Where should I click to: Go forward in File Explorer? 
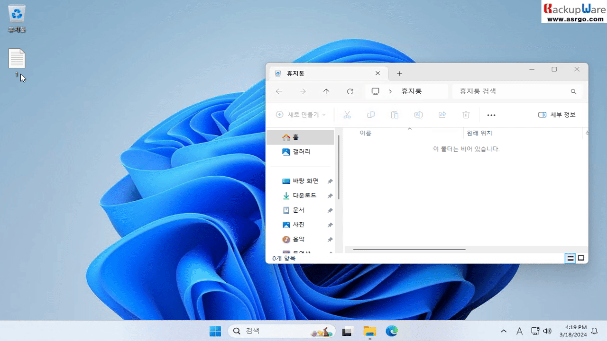point(303,91)
